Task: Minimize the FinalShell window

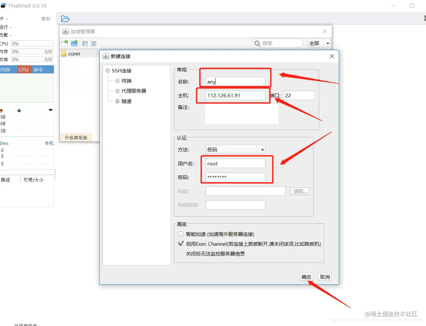Action: tap(393, 6)
